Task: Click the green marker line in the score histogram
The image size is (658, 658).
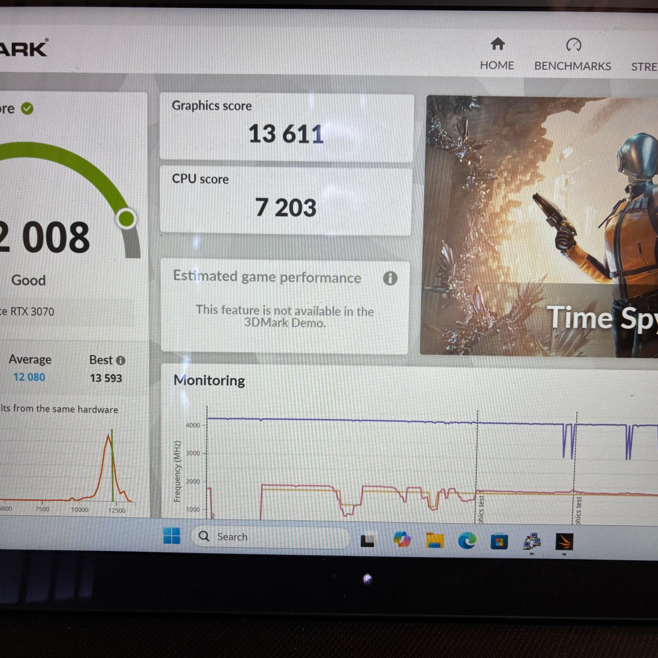Action: point(112,465)
